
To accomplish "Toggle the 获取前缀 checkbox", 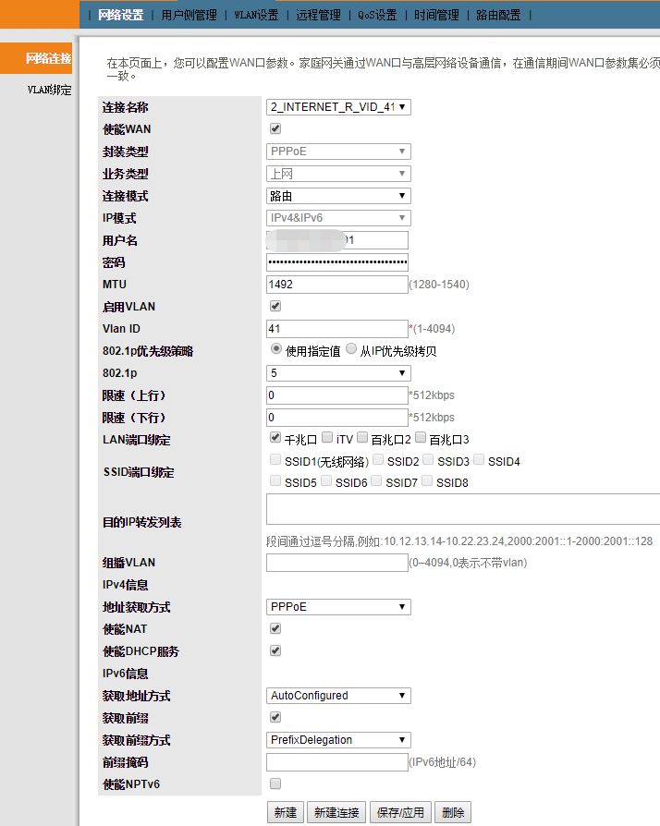I will [x=275, y=717].
